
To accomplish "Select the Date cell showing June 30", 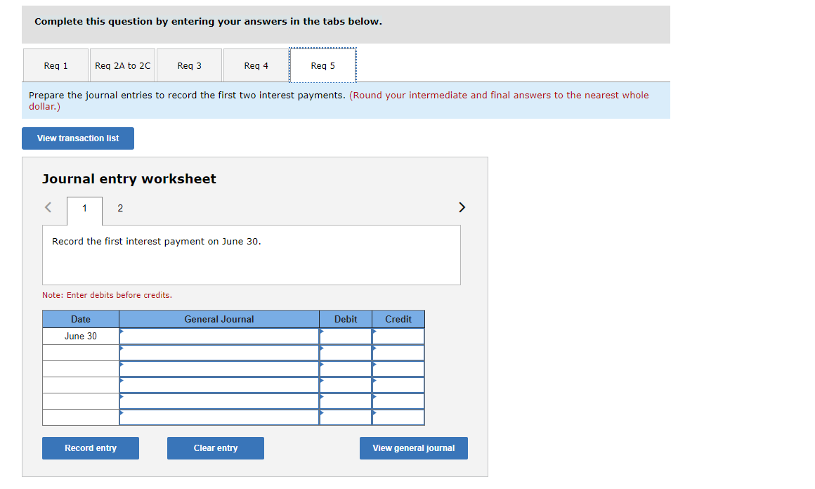I will click(x=80, y=336).
